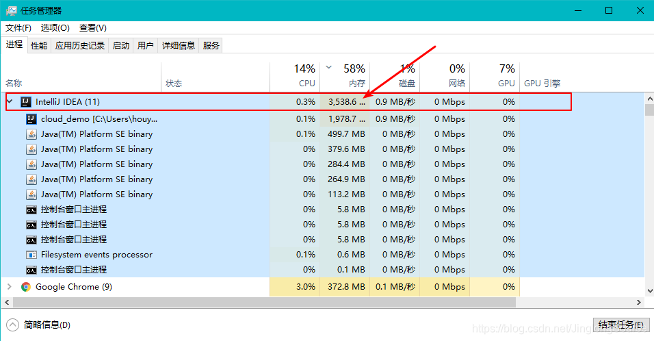The width and height of the screenshot is (654, 341).
Task: Click the horizontal scrollbar right arrow
Action: [638, 302]
